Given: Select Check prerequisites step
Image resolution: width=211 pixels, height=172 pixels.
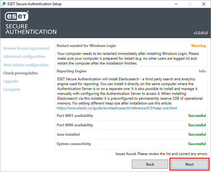Looking at the screenshot, I should coord(21,73).
